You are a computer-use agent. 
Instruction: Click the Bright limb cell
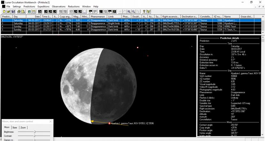(x=114, y=23)
